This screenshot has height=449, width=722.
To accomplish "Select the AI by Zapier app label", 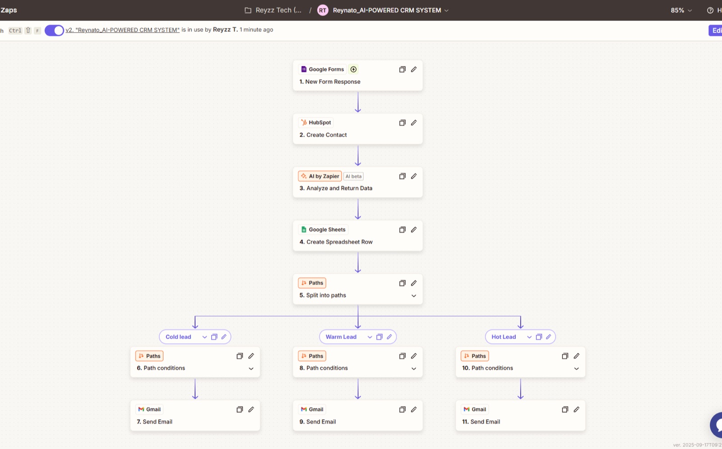I will (319, 176).
